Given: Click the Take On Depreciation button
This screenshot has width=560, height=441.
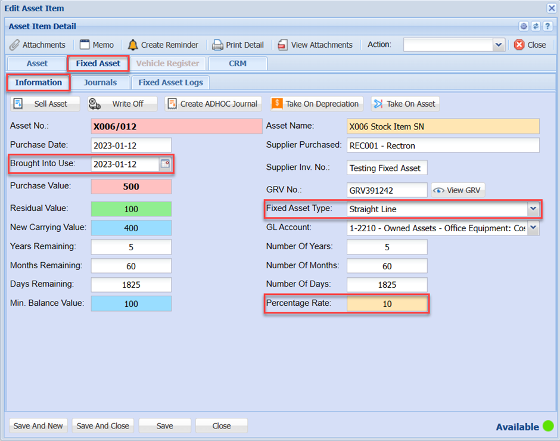Looking at the screenshot, I should (316, 104).
